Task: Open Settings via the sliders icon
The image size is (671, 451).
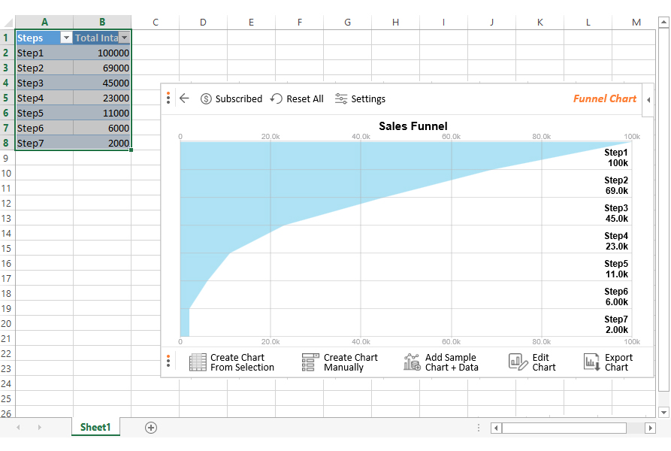Action: (341, 98)
